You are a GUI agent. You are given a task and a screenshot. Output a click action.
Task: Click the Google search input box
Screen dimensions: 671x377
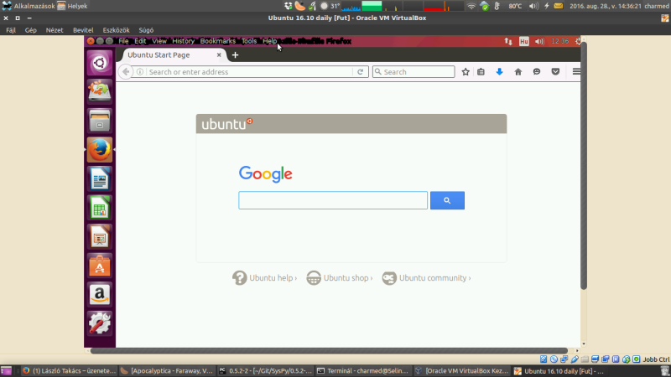(x=333, y=201)
